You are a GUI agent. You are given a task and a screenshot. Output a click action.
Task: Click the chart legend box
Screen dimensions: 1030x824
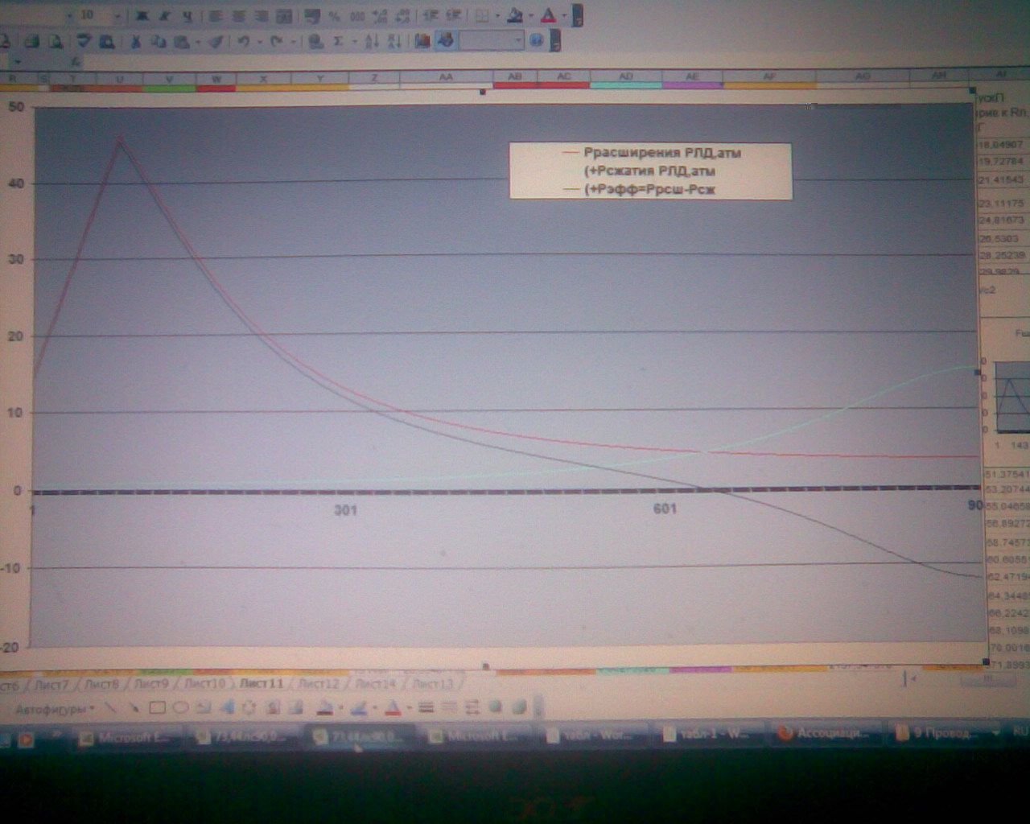[650, 171]
